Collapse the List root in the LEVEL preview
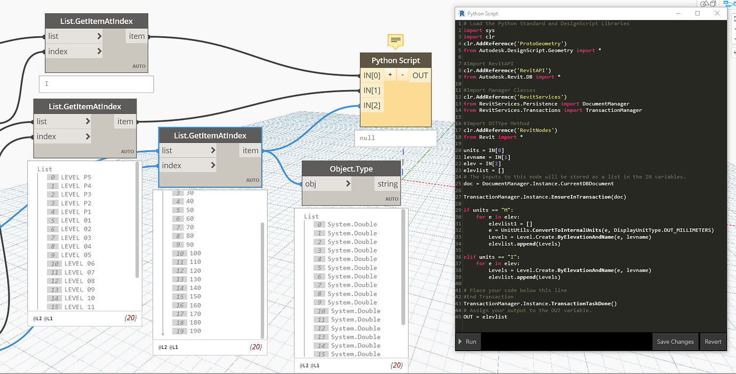This screenshot has height=374, width=736. 45,169
